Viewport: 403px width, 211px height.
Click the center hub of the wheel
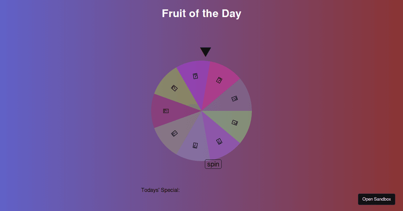point(202,111)
